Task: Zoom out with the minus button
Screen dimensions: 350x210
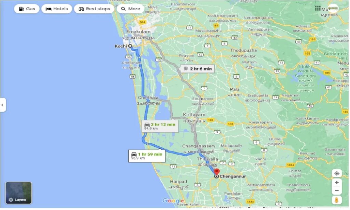Action: 337,191
